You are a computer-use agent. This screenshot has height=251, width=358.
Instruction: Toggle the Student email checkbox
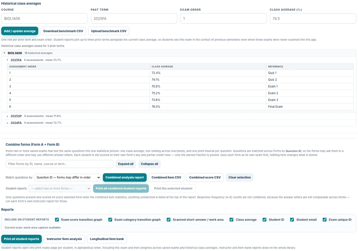(x=292, y=220)
